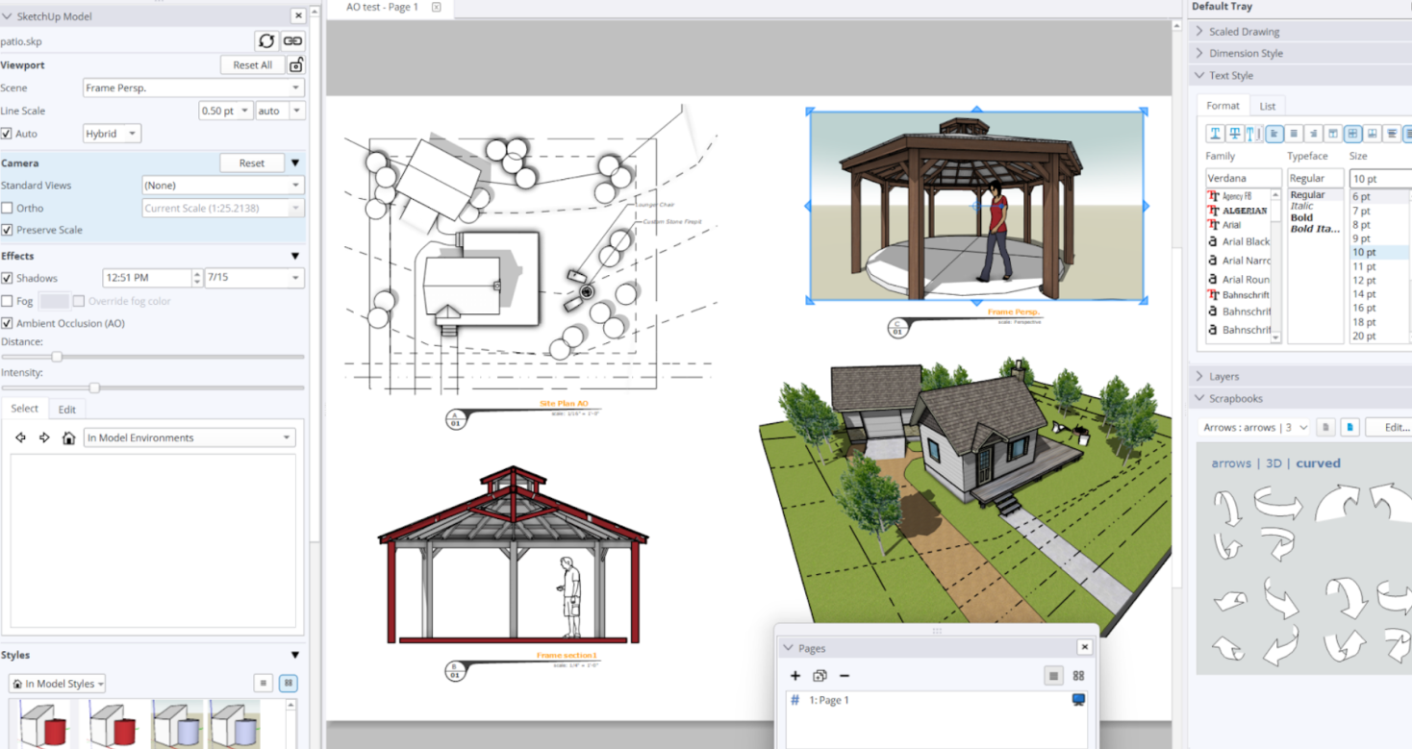Image resolution: width=1412 pixels, height=749 pixels.
Task: Align text to the right
Action: tap(1313, 134)
